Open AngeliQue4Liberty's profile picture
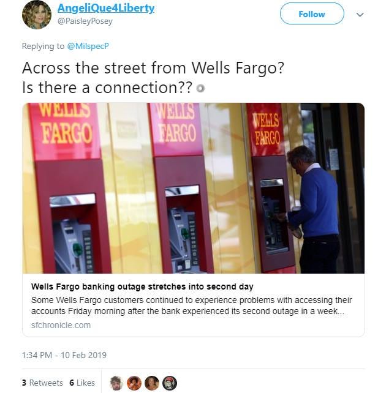Screen dimensions: 378x393 pos(37,15)
